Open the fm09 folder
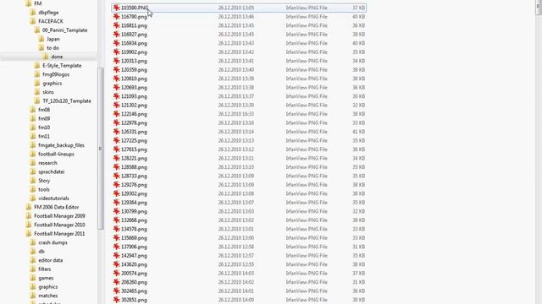542x304 pixels. point(44,118)
